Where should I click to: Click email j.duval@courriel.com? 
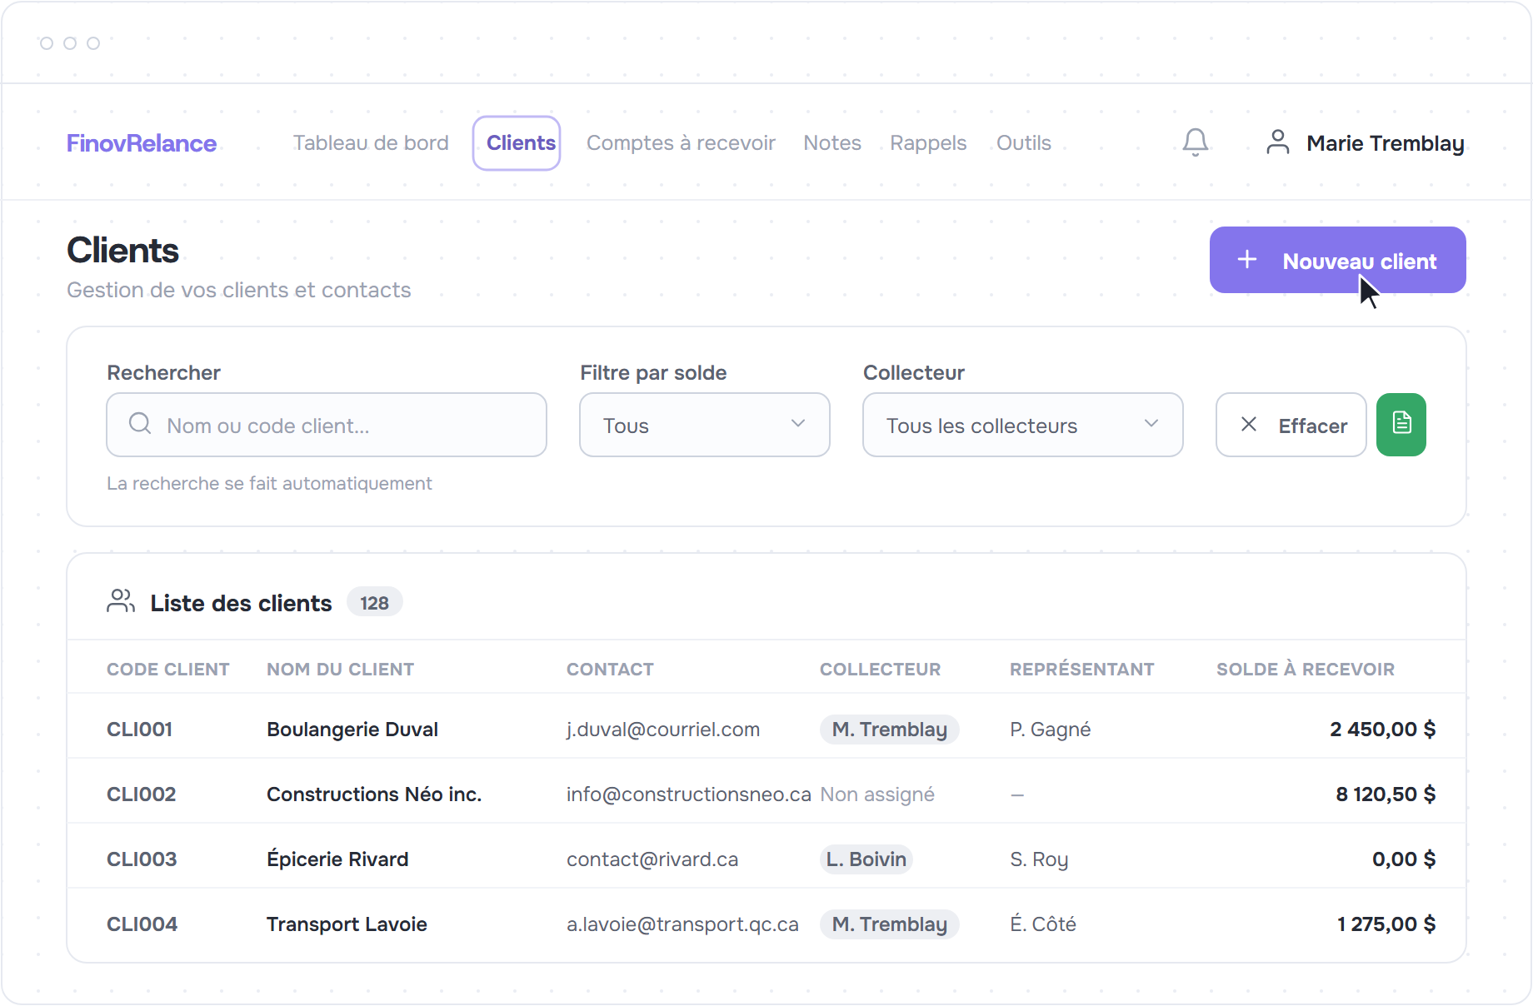(663, 730)
